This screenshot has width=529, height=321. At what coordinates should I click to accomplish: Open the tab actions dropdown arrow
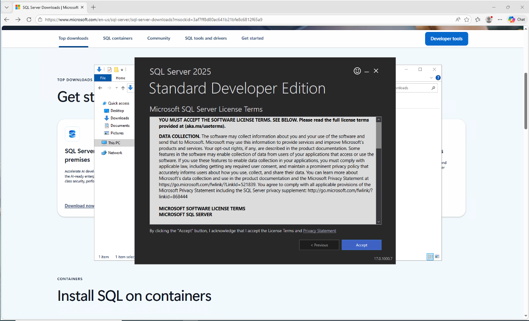point(7,7)
